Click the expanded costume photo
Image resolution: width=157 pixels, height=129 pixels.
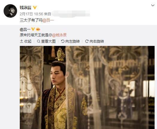coord(87,87)
